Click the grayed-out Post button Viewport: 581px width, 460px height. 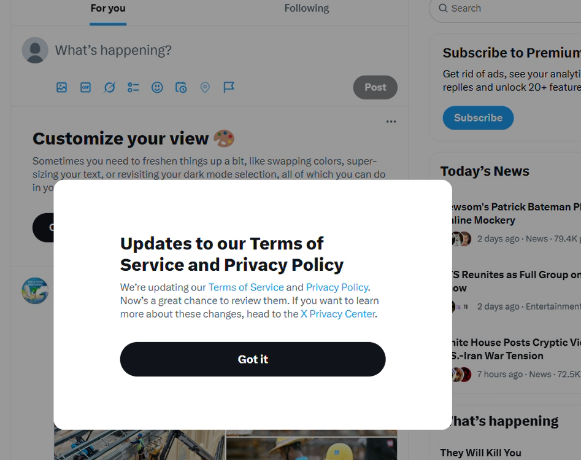coord(375,87)
